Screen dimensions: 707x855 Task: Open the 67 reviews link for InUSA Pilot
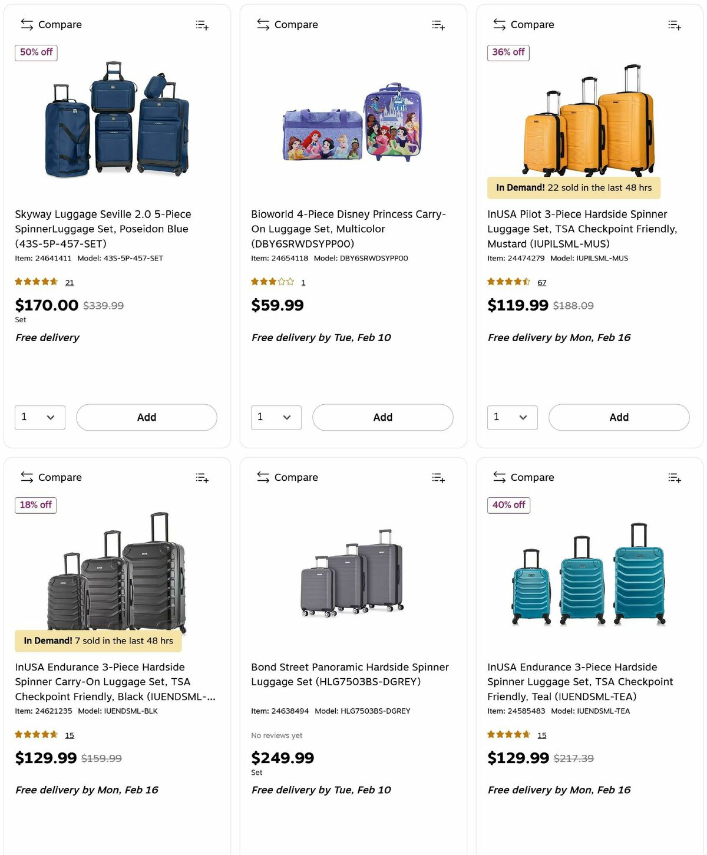(542, 283)
